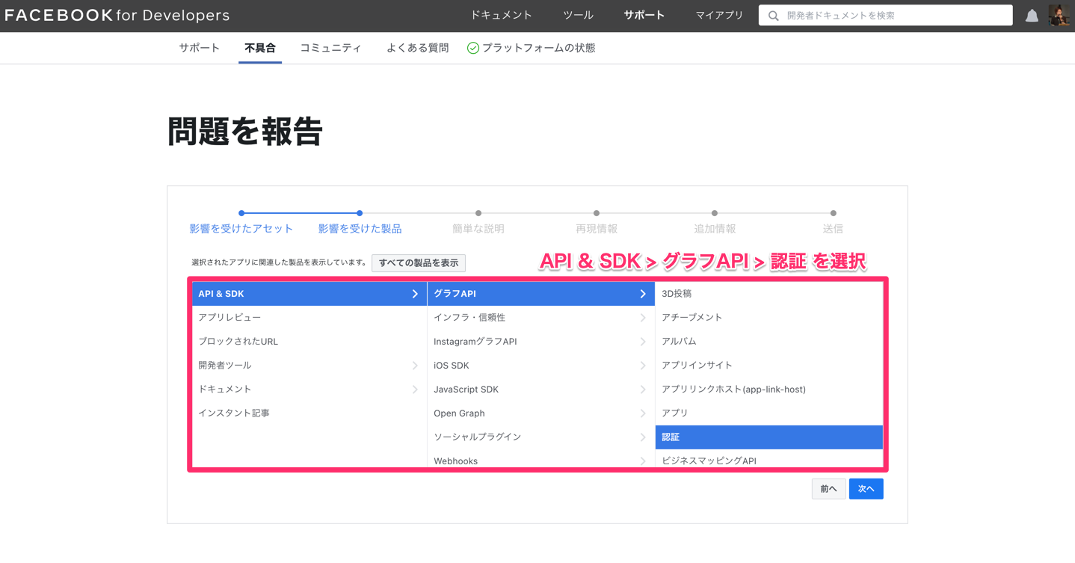Viewport: 1075px width, 563px height.
Task: Select 開発者ツール category
Action: click(309, 366)
